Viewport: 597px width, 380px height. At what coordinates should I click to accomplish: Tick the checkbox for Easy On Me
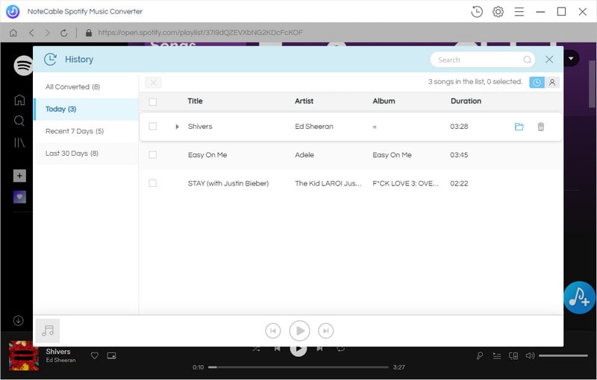[153, 155]
